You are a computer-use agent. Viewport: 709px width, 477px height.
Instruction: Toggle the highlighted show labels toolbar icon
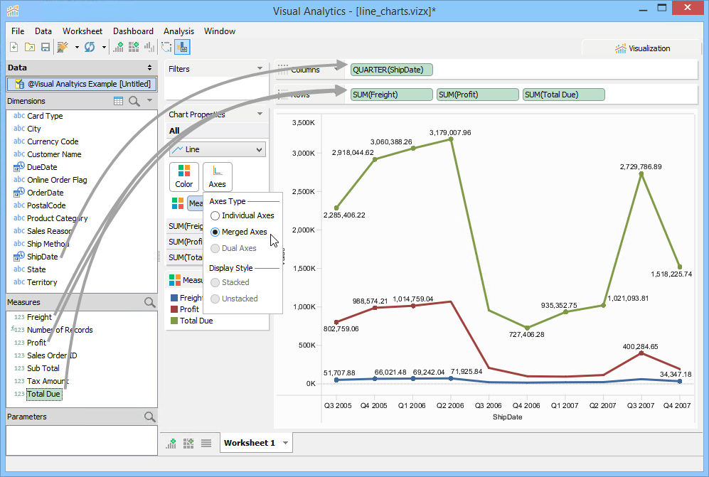coord(182,47)
